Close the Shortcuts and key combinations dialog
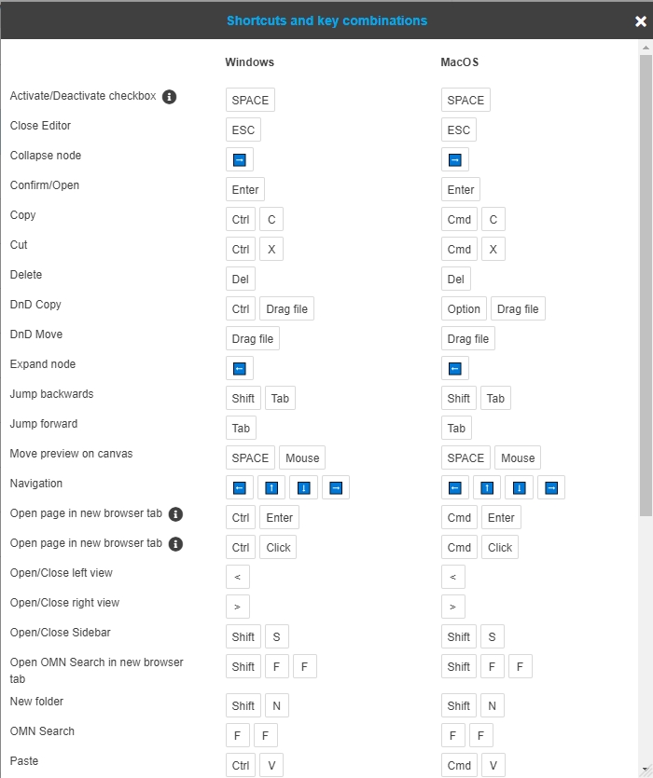Image resolution: width=653 pixels, height=778 pixels. 640,20
